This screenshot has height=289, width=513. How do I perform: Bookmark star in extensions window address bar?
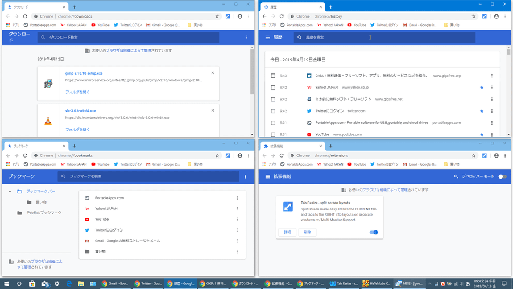473,155
